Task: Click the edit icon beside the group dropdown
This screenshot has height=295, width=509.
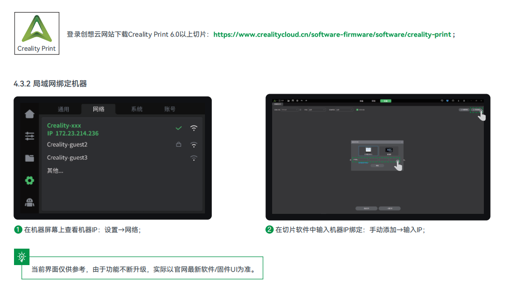Action: point(300,110)
